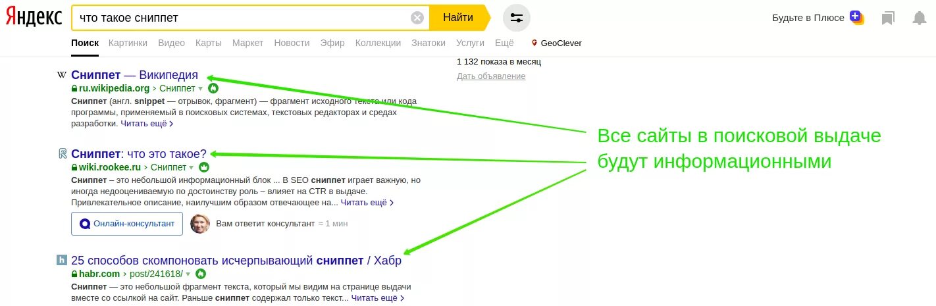The image size is (936, 306).
Task: Switch to the Маркет tab
Action: [x=247, y=43]
